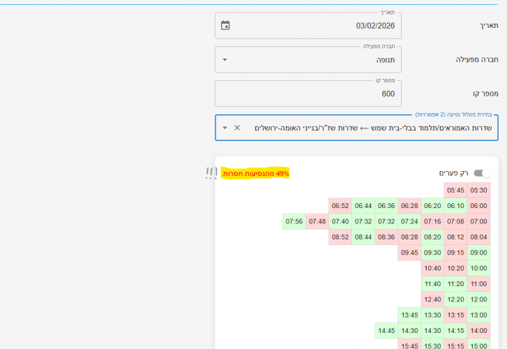The width and height of the screenshot is (507, 349).
Task: Select the 12:40 trip cell
Action: [x=432, y=299]
